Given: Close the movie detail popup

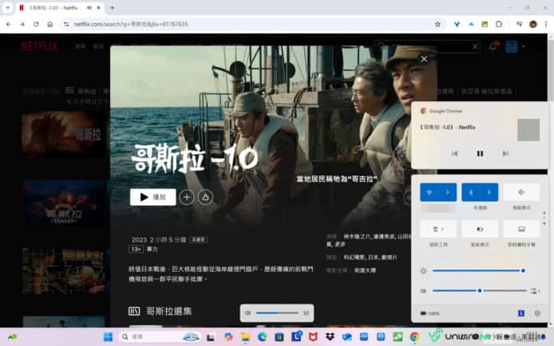Looking at the screenshot, I should (x=424, y=59).
